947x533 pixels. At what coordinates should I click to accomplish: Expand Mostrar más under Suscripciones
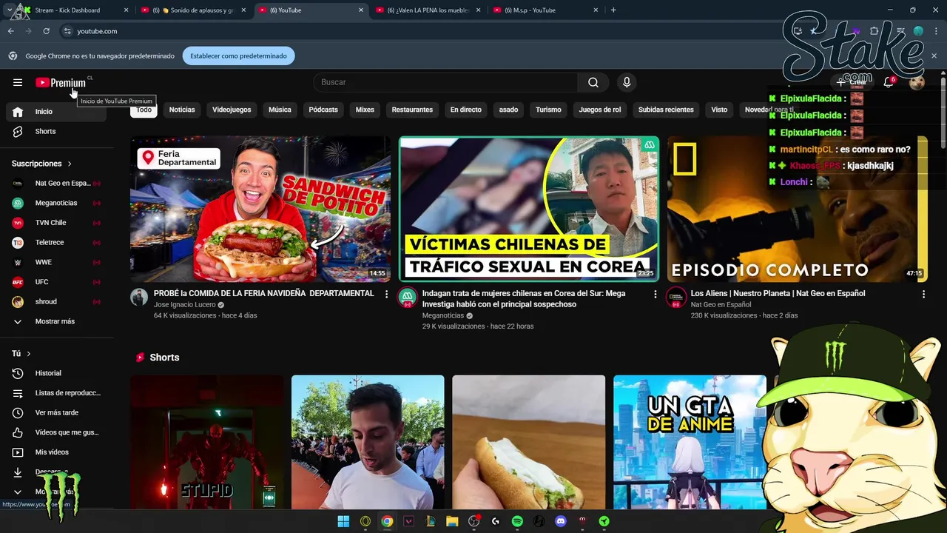coord(56,321)
